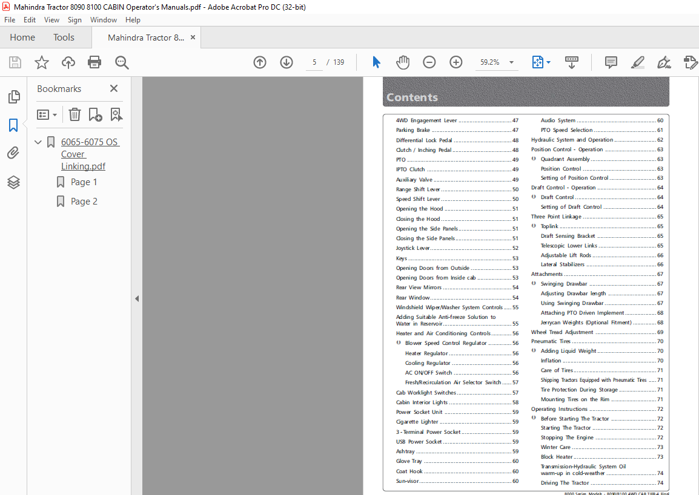
Task: Close the Mahindra Tractor document tab
Action: pyautogui.click(x=193, y=38)
